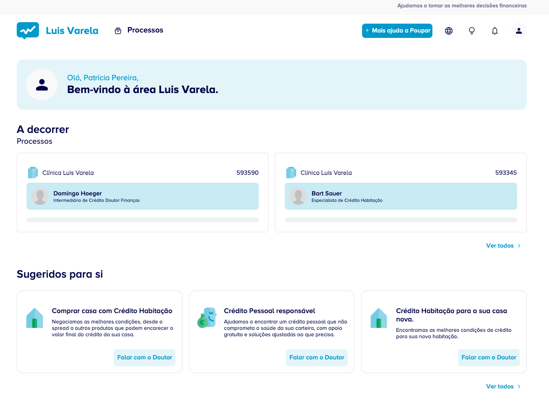Expand Ver todos under Processos
Image resolution: width=549 pixels, height=416 pixels.
click(x=503, y=246)
